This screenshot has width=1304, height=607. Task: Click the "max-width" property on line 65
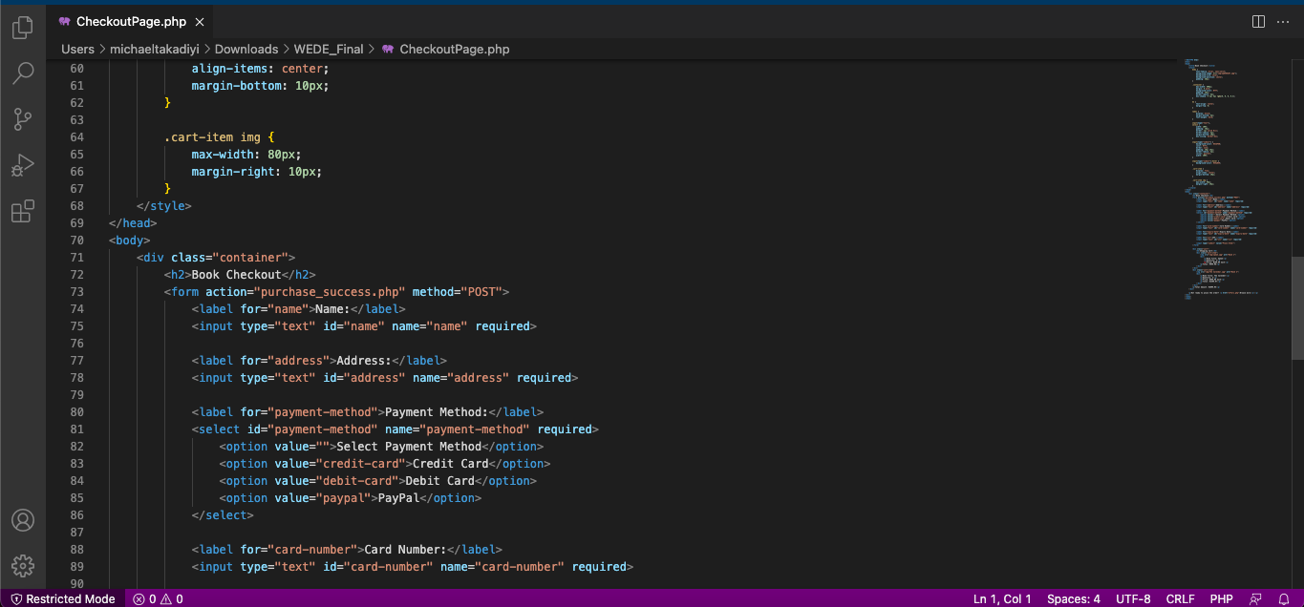223,155
